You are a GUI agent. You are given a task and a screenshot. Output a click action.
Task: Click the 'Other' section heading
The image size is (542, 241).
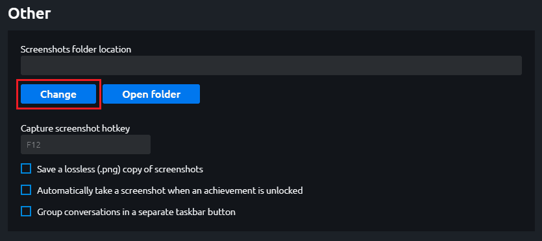pyautogui.click(x=29, y=14)
